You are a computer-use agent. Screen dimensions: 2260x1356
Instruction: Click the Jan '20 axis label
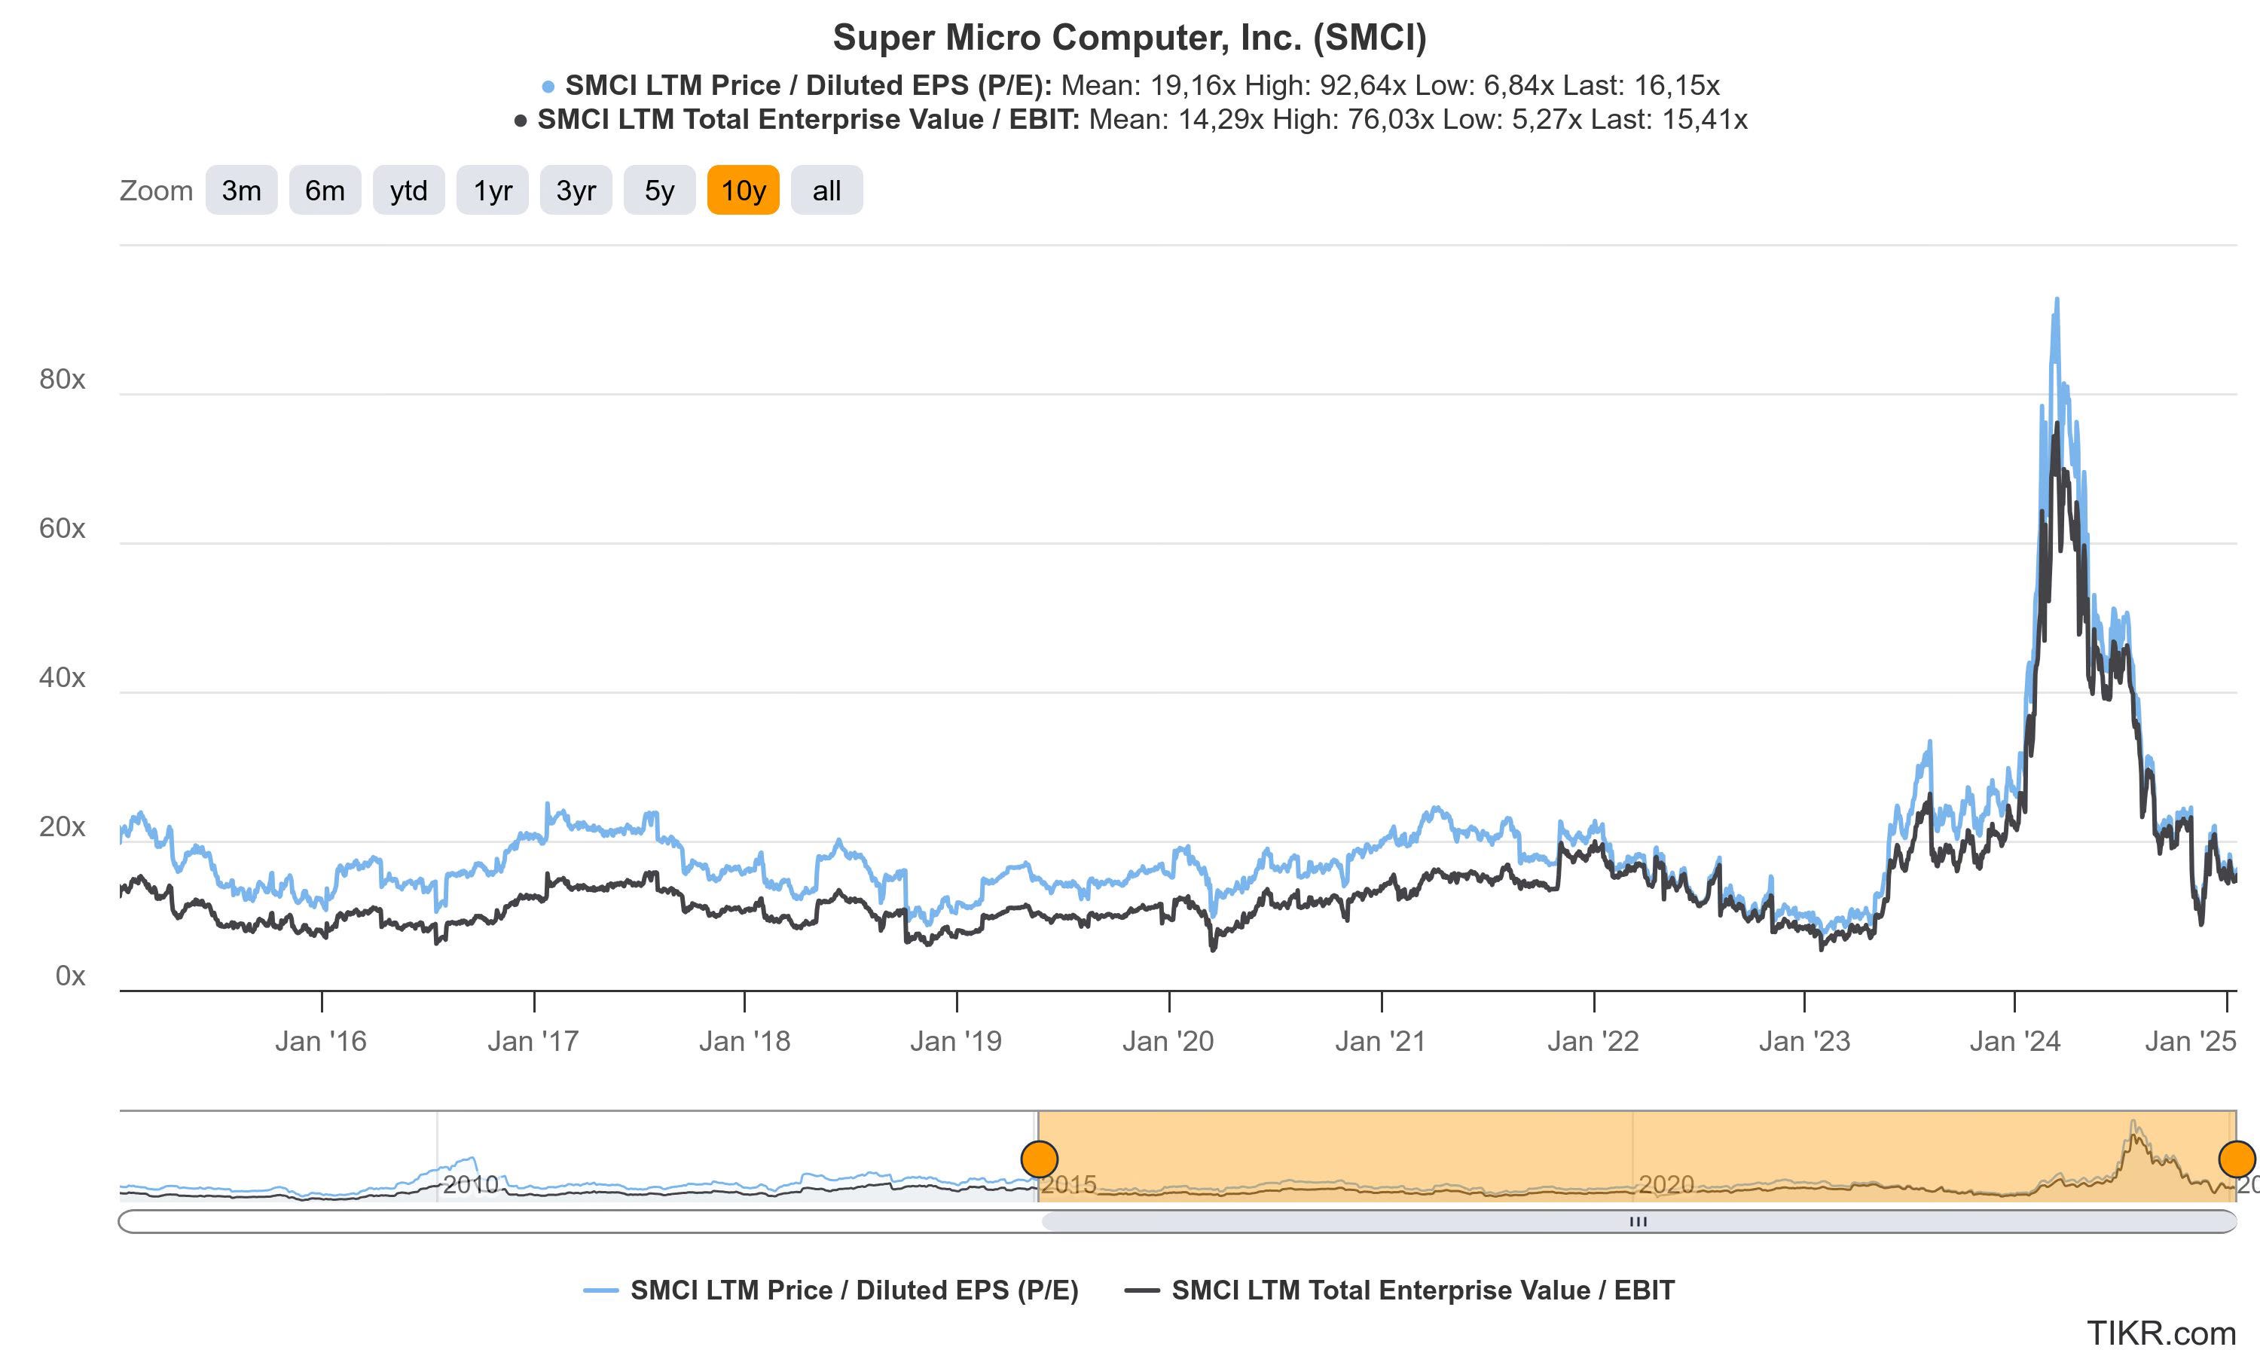[1168, 1042]
